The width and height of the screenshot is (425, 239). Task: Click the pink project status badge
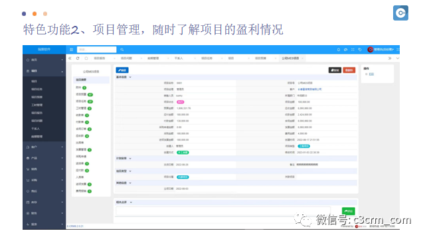point(180,102)
